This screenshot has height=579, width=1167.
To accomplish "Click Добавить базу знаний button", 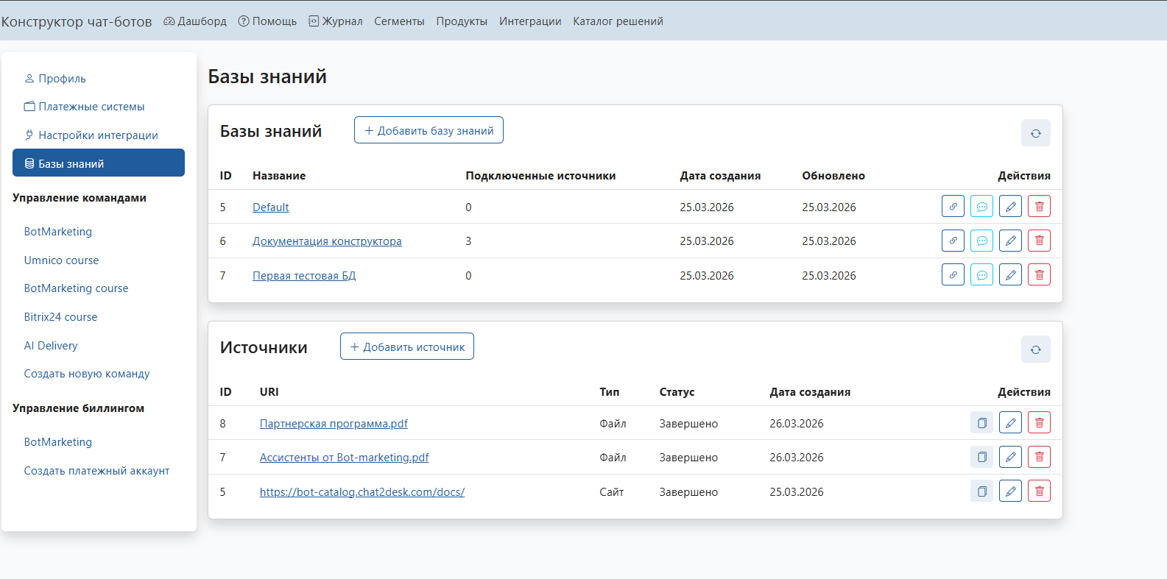I will [x=429, y=130].
